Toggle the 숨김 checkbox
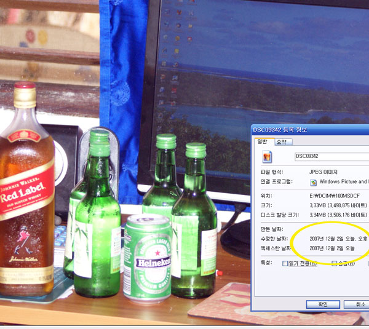 tap(334, 263)
